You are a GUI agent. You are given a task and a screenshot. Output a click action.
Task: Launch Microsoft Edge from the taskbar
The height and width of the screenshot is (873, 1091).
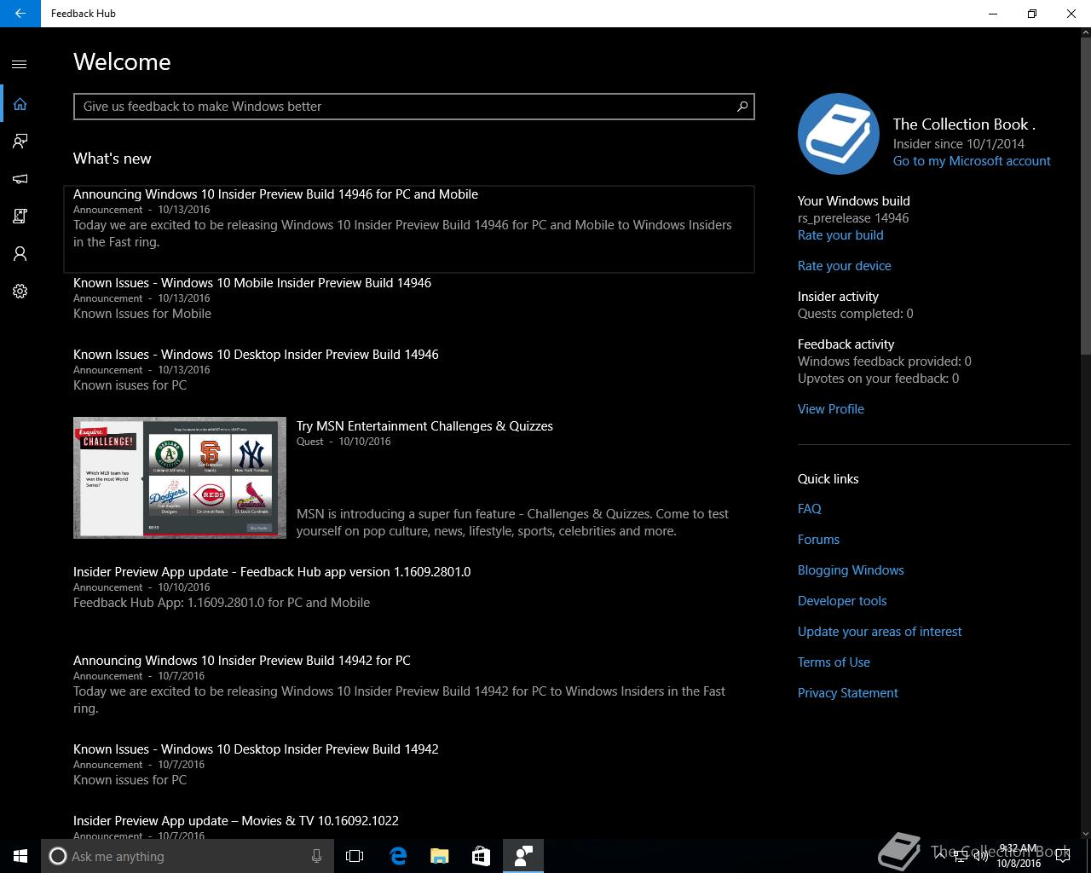click(x=398, y=856)
